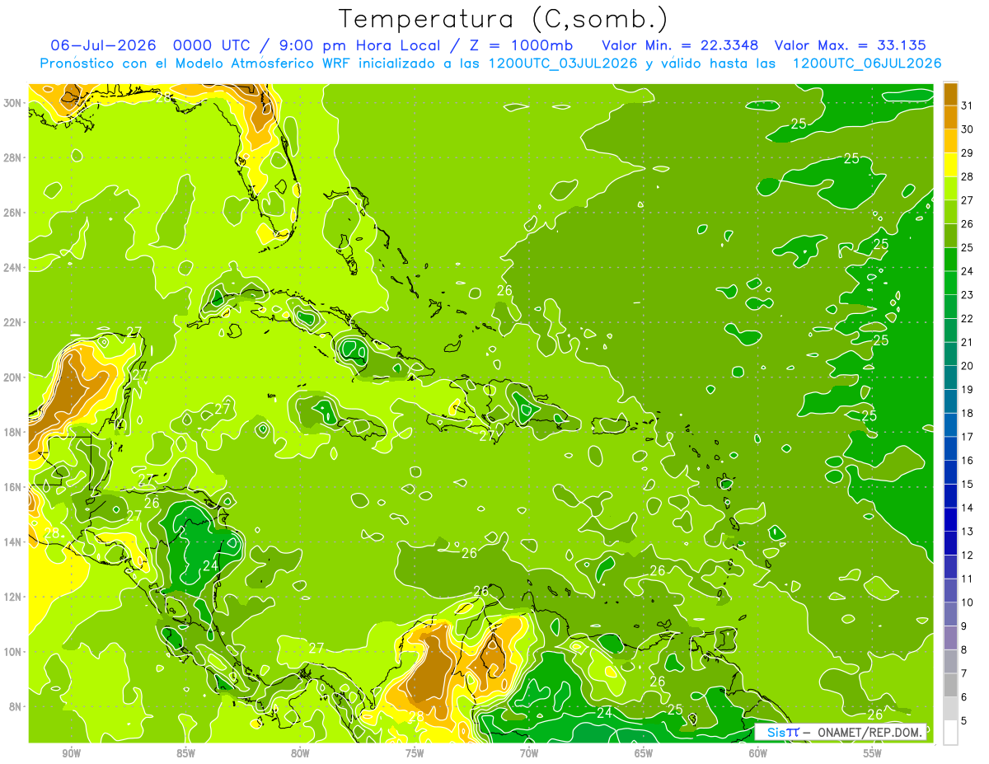
Task: Click the legend scale label "29"
Action: (x=968, y=153)
